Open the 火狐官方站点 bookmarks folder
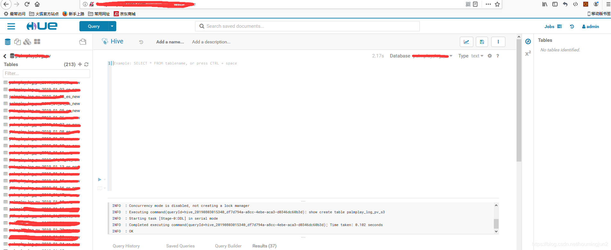Screen dimensions: 611x250 point(44,14)
